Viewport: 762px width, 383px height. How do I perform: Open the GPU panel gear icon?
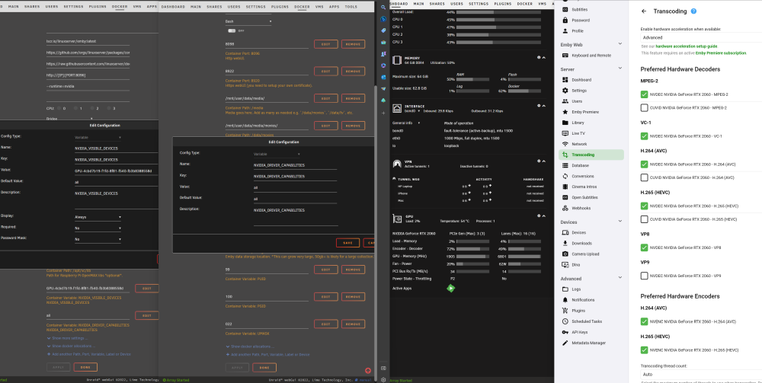(539, 216)
